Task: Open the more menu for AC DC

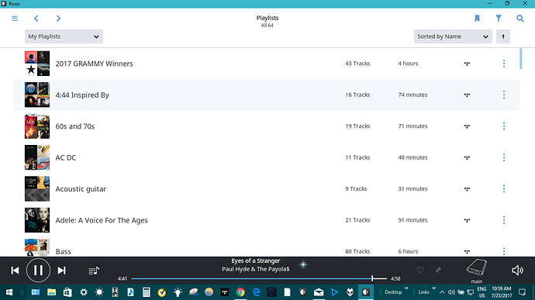Action: 504,157
